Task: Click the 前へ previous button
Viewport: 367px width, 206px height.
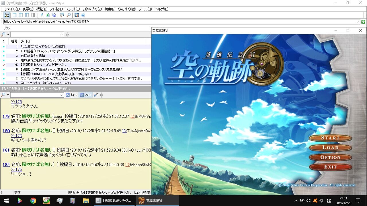Action: [72, 95]
